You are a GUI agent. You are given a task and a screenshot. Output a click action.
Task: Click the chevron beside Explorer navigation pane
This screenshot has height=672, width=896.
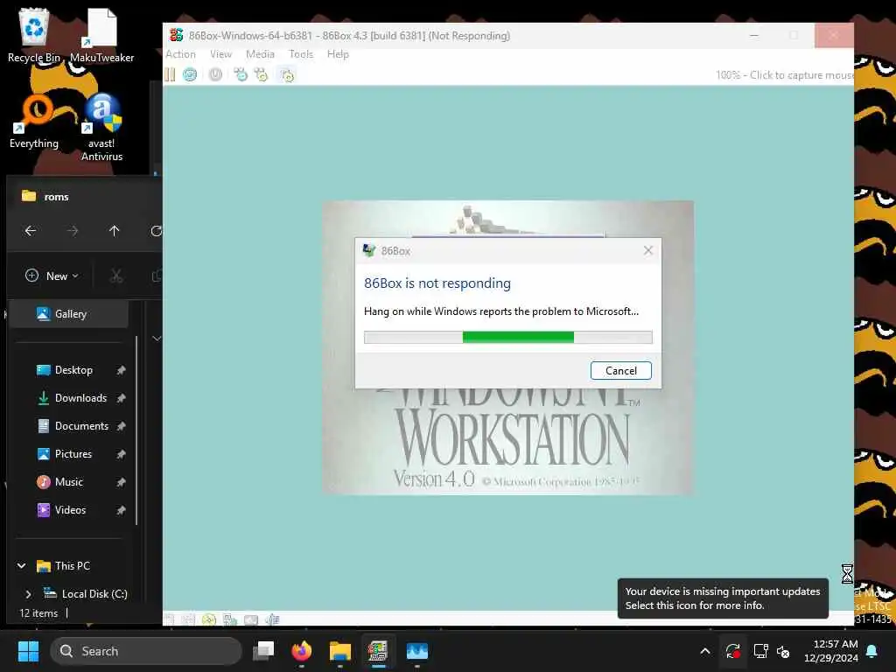coord(157,339)
